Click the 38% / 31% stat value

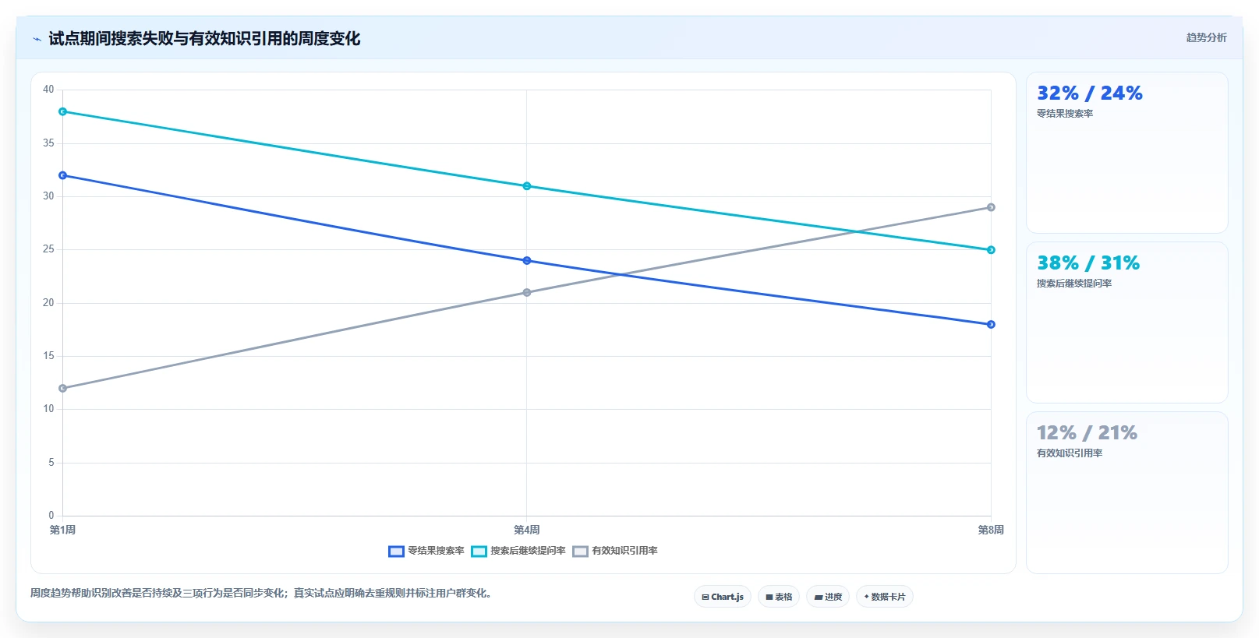[x=1087, y=263]
